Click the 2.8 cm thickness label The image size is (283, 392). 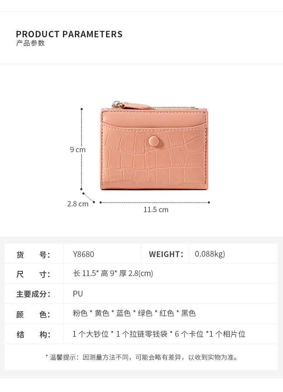point(78,204)
